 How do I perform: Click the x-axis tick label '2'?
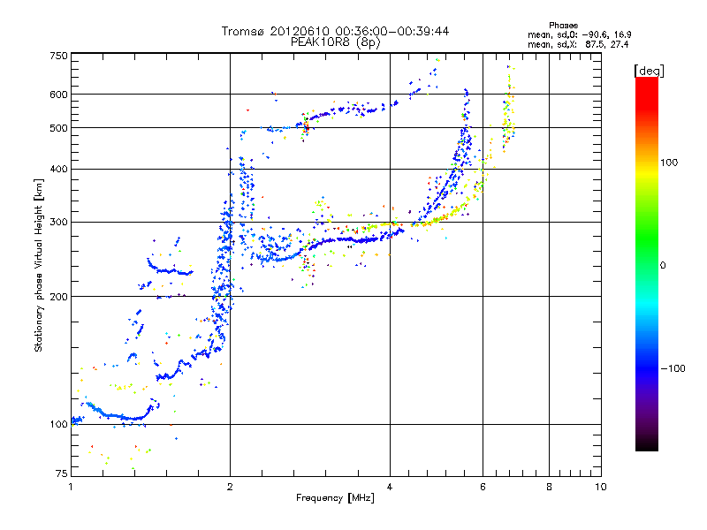230,487
